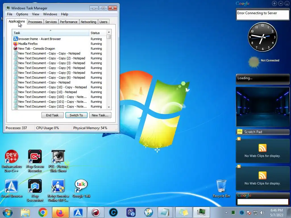Open the purple screenshot tool taskbar icon
Screen dimensions: 291x218
pos(131,212)
